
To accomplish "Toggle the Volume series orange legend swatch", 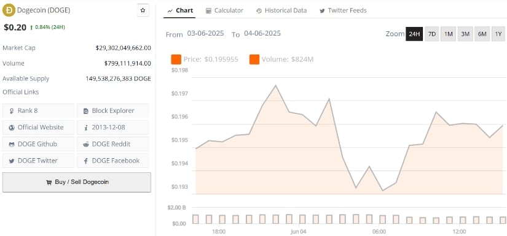I will (254, 59).
